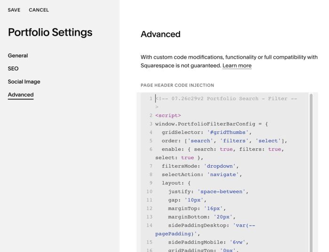The height and width of the screenshot is (252, 329).
Task: Click the Advanced section heading
Action: pos(161,34)
